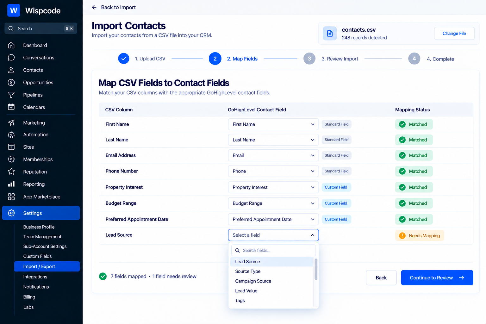486x324 pixels.
Task: Click step 3 Review Import circle
Action: [309, 59]
